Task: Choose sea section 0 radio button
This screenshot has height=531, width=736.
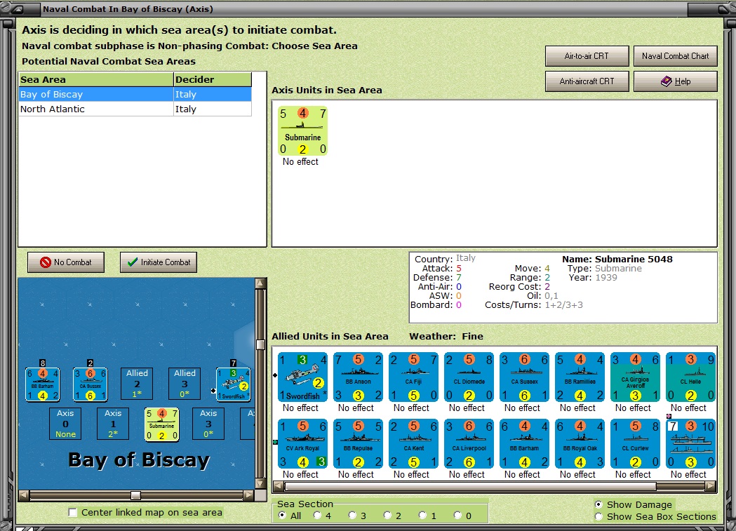Action: tap(457, 516)
